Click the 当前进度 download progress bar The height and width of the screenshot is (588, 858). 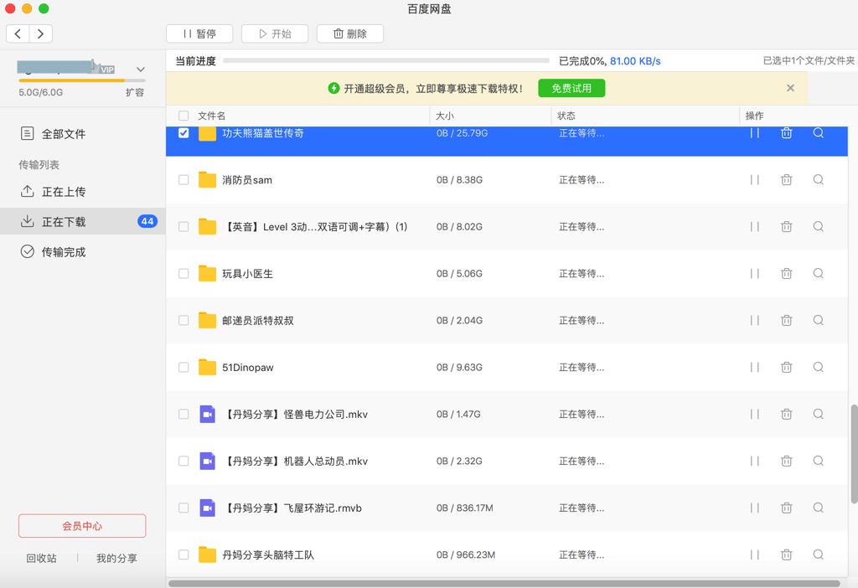[386, 60]
